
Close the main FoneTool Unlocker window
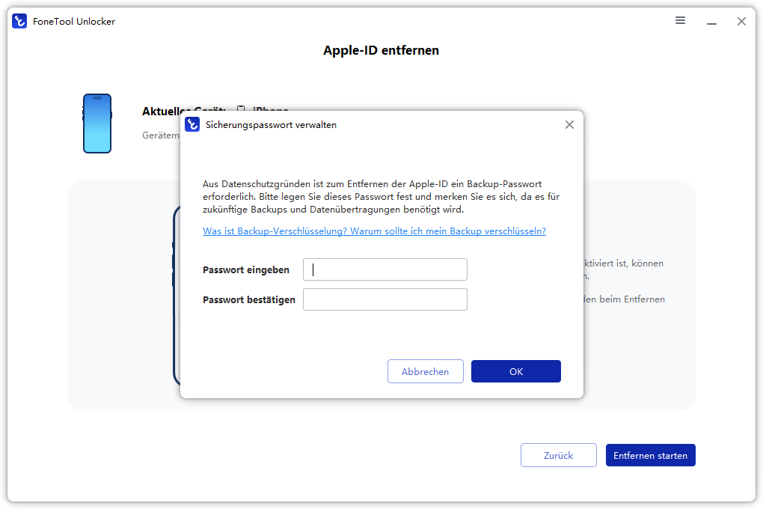tap(741, 21)
